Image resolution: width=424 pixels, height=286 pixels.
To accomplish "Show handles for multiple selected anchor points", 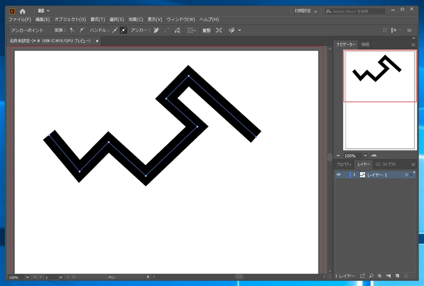I will [115, 30].
